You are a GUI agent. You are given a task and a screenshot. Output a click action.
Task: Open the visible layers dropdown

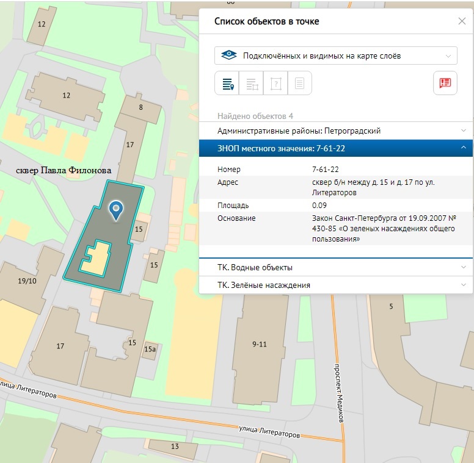[x=335, y=56]
